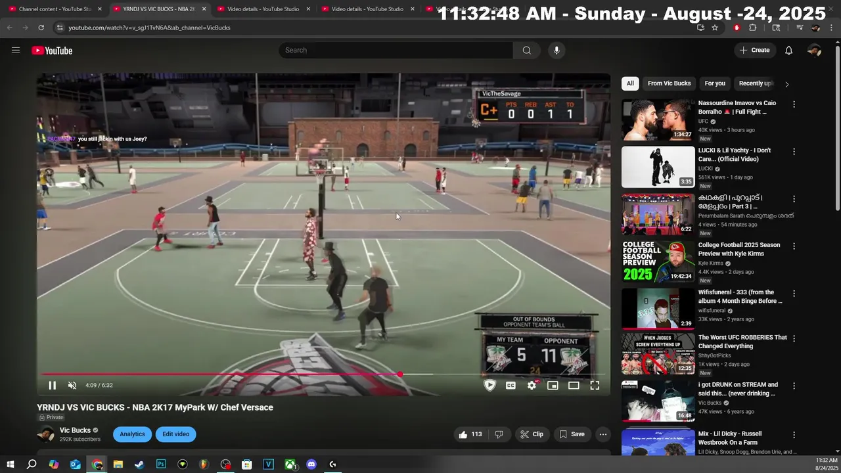Open the Windows Start menu

click(10, 464)
